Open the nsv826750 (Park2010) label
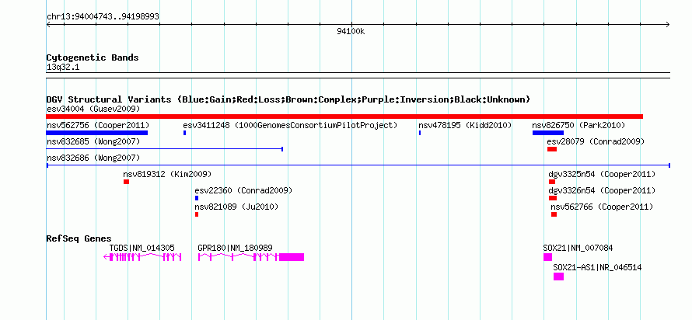This screenshot has height=320, width=692. tap(578, 125)
